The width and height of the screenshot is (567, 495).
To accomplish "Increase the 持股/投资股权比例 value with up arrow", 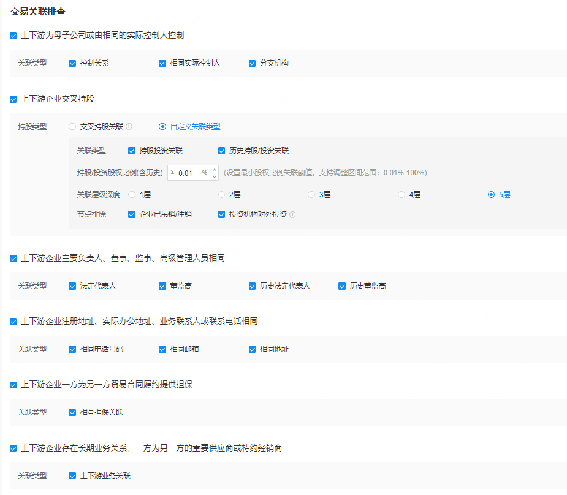I will (x=215, y=169).
